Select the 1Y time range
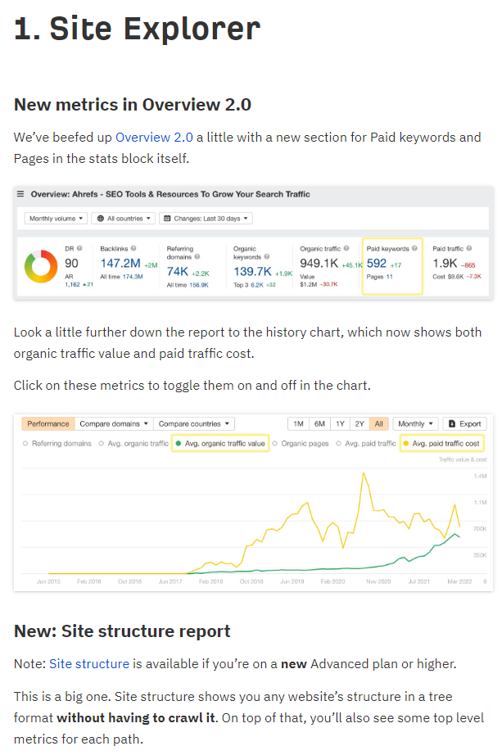 (340, 423)
